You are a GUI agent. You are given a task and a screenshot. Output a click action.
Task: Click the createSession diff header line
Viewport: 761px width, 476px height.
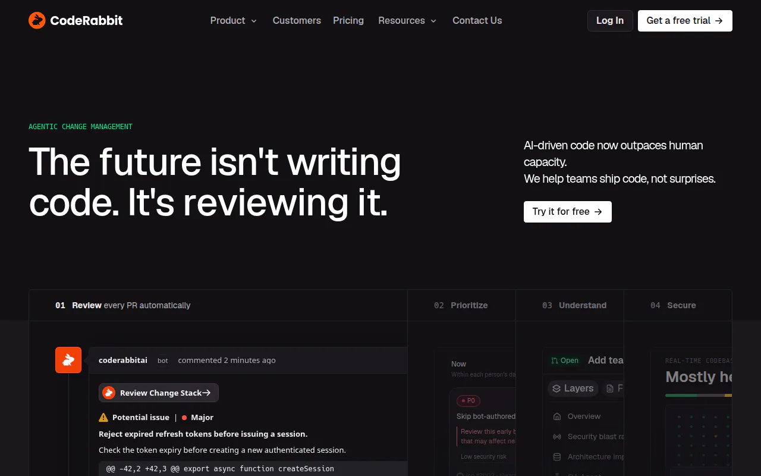click(220, 469)
